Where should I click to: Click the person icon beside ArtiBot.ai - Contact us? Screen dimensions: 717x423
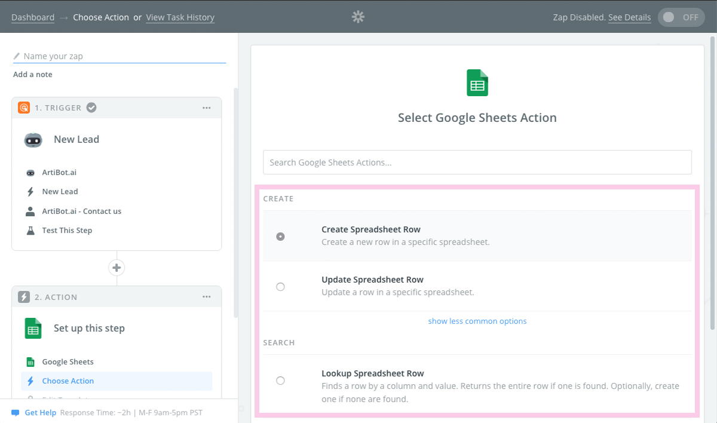click(x=30, y=211)
